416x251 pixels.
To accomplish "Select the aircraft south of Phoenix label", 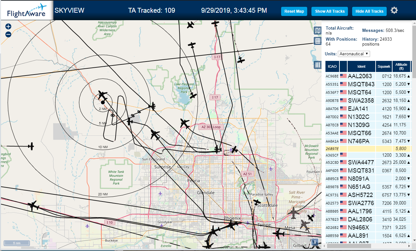I will (x=232, y=224).
